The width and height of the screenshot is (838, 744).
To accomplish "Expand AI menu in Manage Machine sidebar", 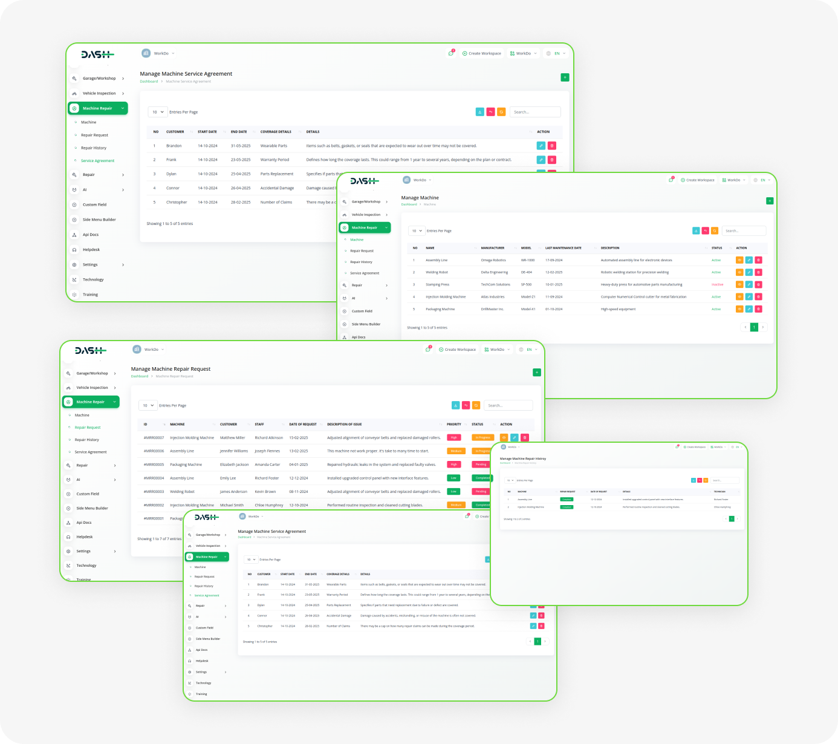I will (x=365, y=298).
